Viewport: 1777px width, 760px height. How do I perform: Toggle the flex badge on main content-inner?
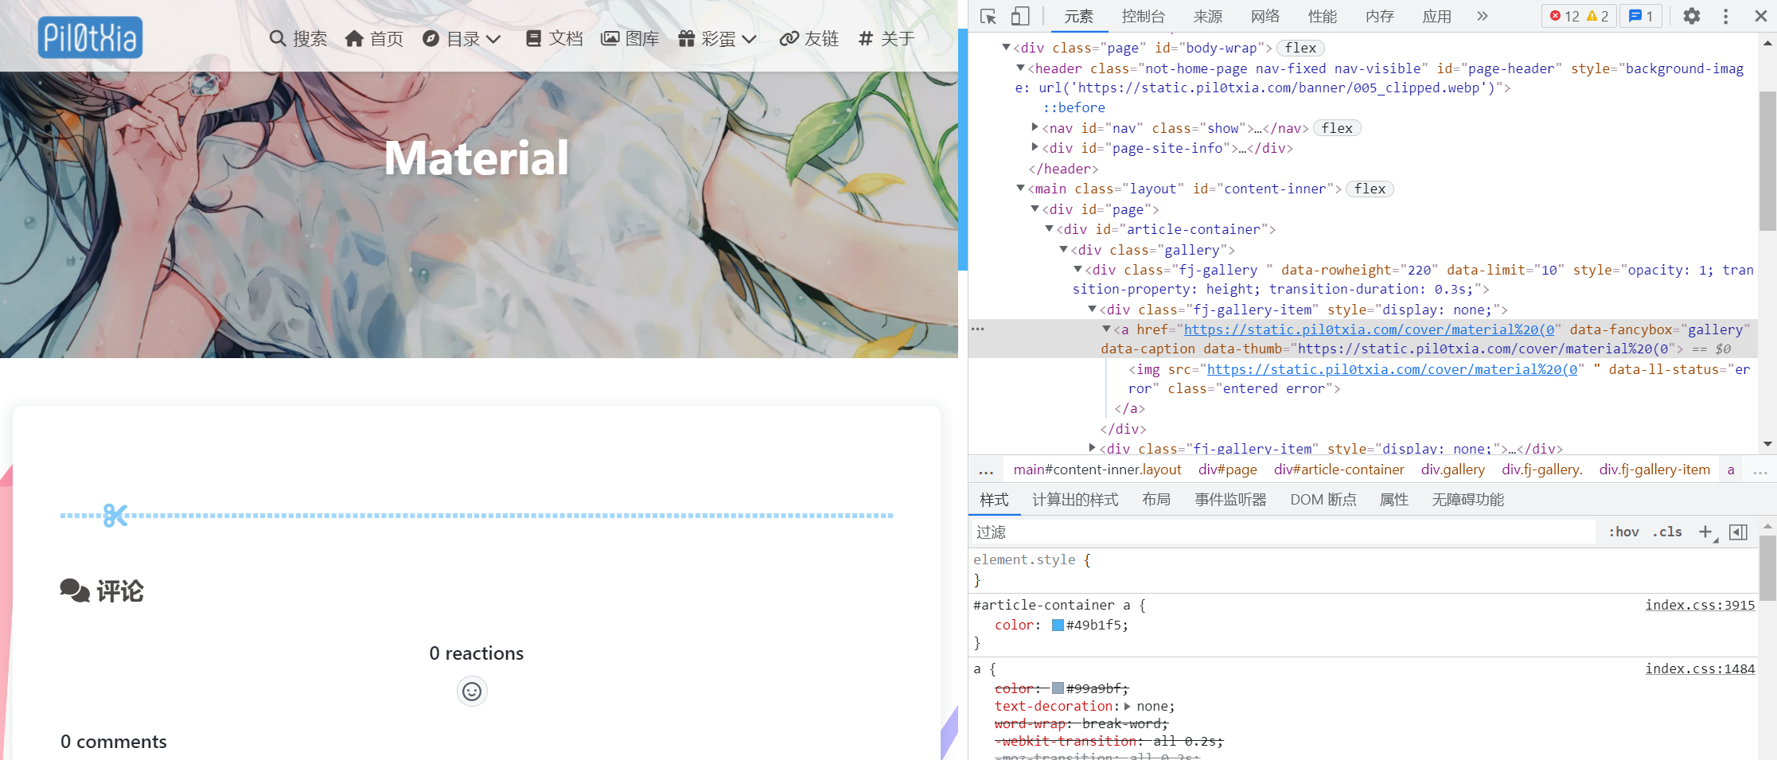pyautogui.click(x=1370, y=189)
